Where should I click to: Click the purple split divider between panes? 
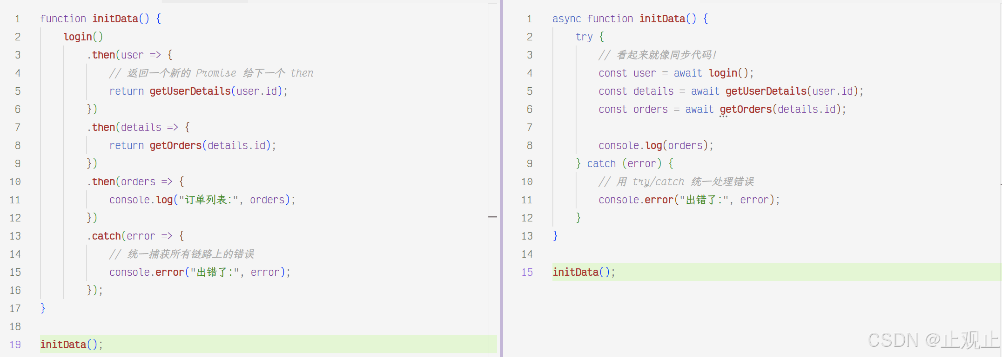click(x=501, y=178)
